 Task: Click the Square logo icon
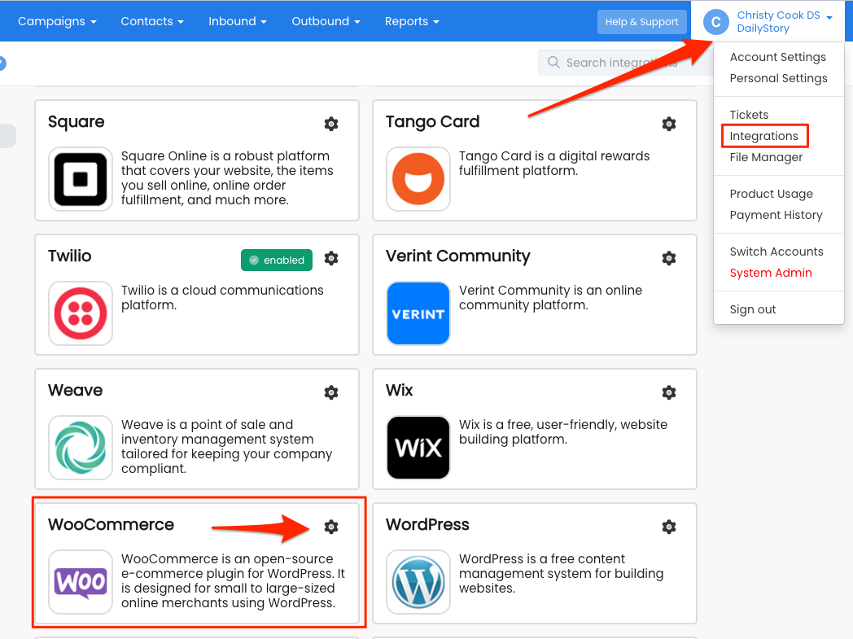[81, 179]
